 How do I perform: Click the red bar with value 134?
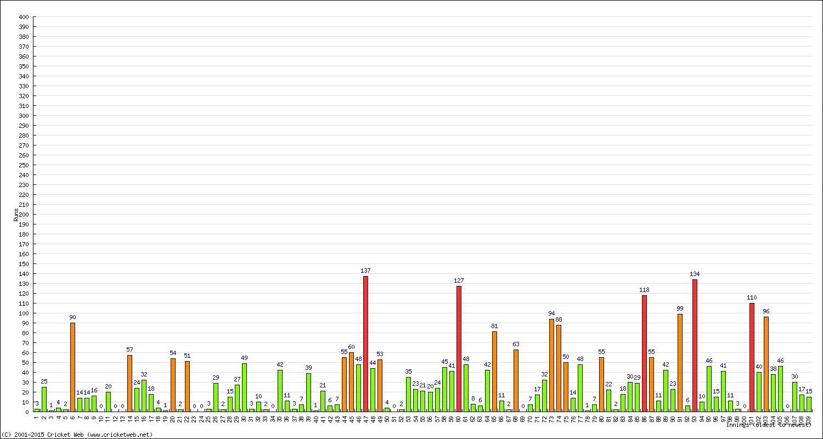(x=695, y=345)
